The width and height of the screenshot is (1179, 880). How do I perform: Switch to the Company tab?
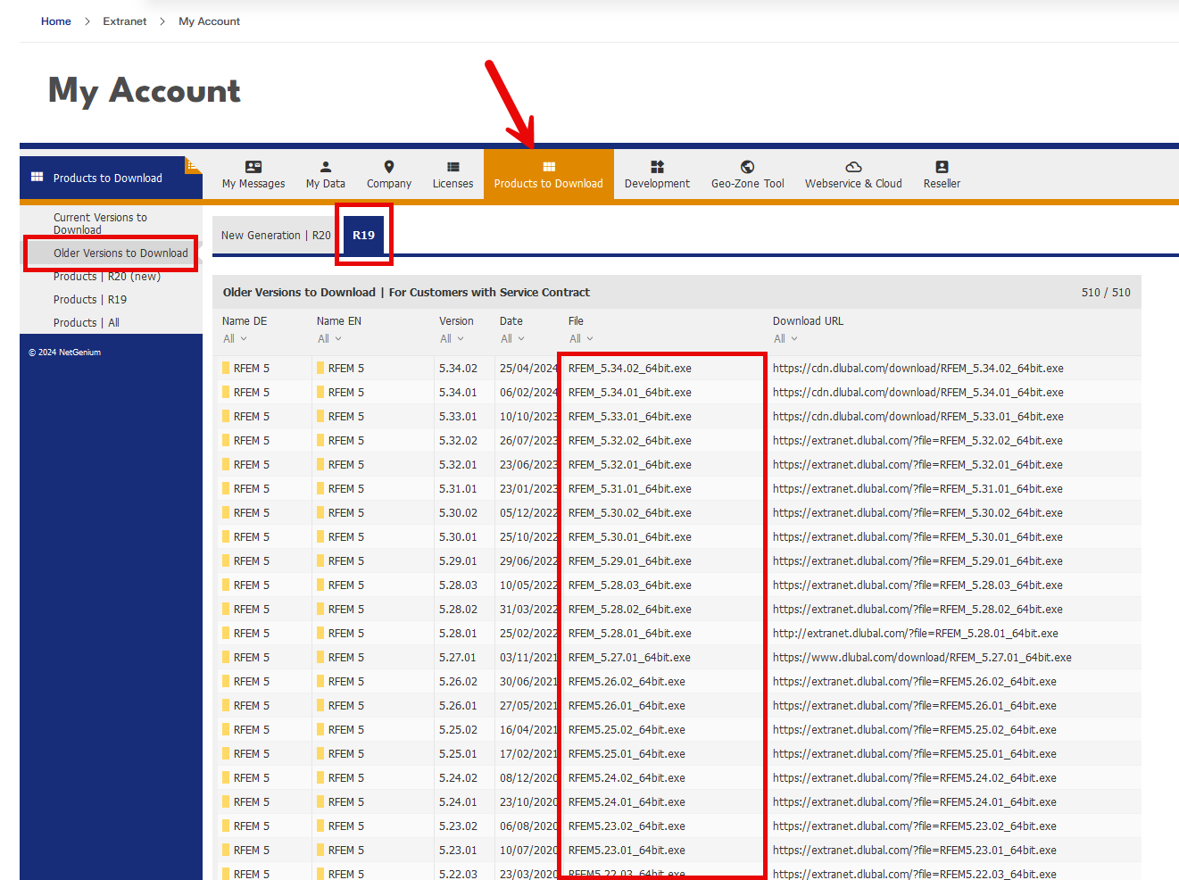click(x=389, y=174)
